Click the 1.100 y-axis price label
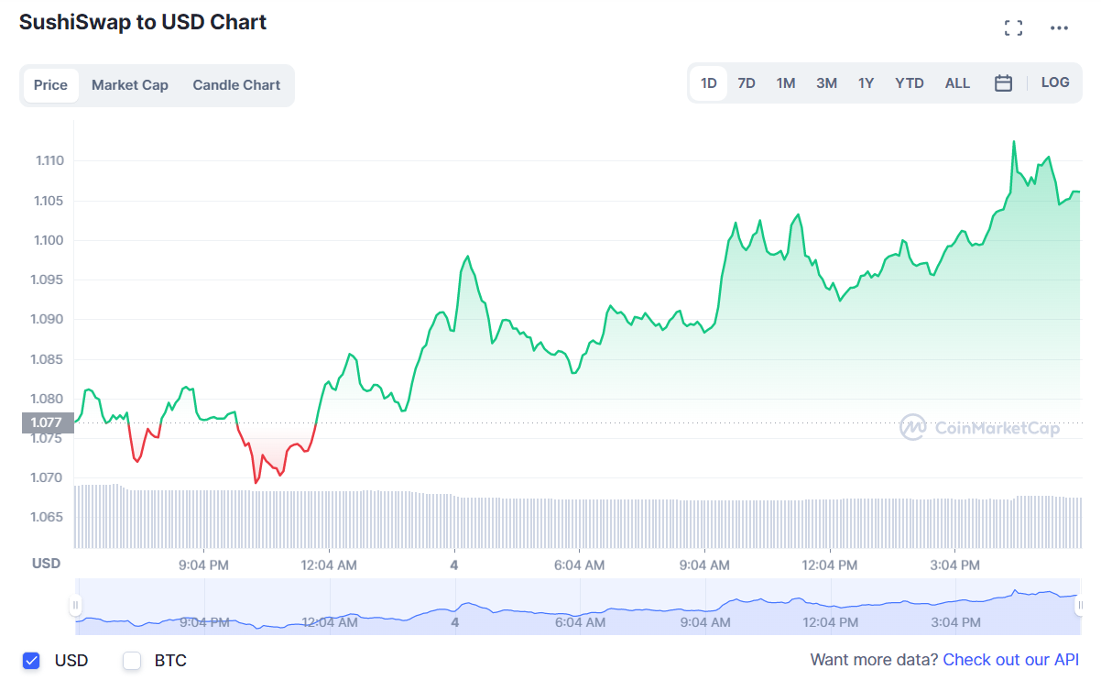This screenshot has width=1101, height=691. [x=49, y=240]
